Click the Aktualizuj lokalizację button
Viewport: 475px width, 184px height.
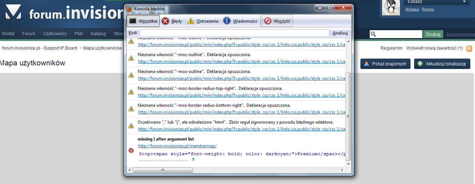click(442, 64)
